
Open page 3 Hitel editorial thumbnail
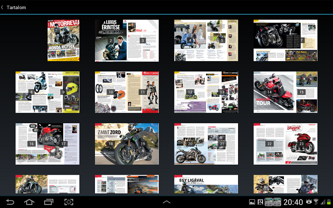pyautogui.click(x=143, y=40)
